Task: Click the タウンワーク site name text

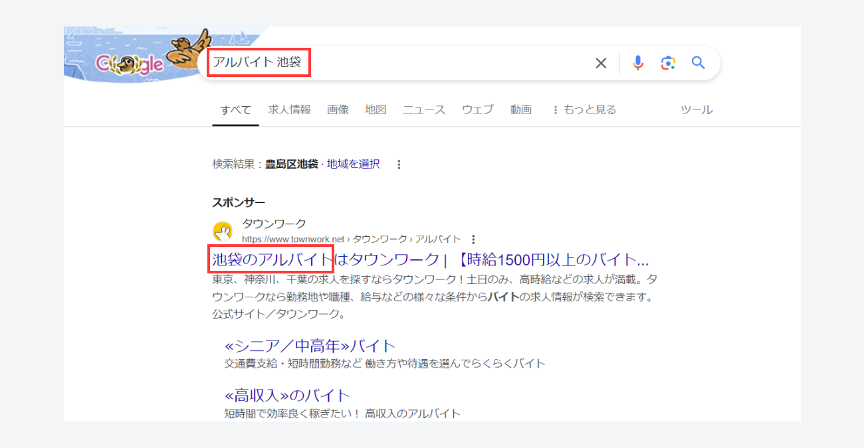Action: 274,224
